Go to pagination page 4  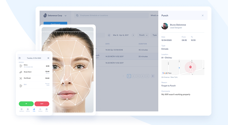142,76
